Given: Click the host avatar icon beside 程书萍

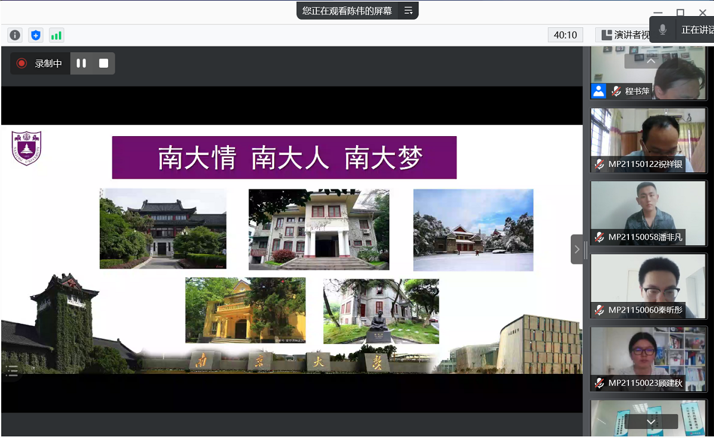Looking at the screenshot, I should 599,91.
